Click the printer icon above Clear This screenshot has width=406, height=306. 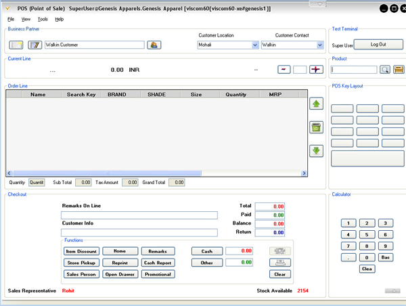tap(280, 263)
